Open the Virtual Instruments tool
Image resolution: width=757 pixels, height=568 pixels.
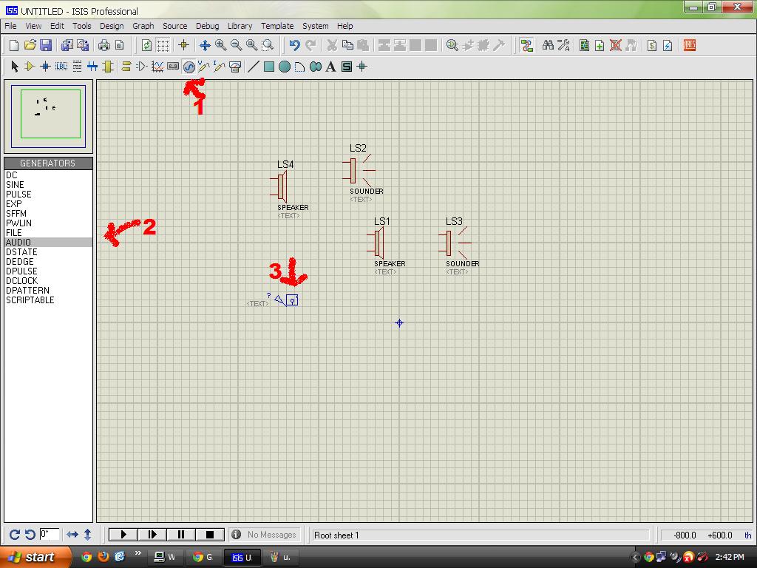(x=235, y=67)
